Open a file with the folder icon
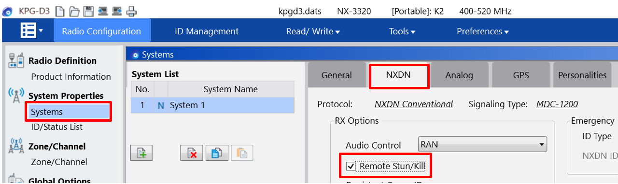The width and height of the screenshot is (618, 184). point(74,11)
